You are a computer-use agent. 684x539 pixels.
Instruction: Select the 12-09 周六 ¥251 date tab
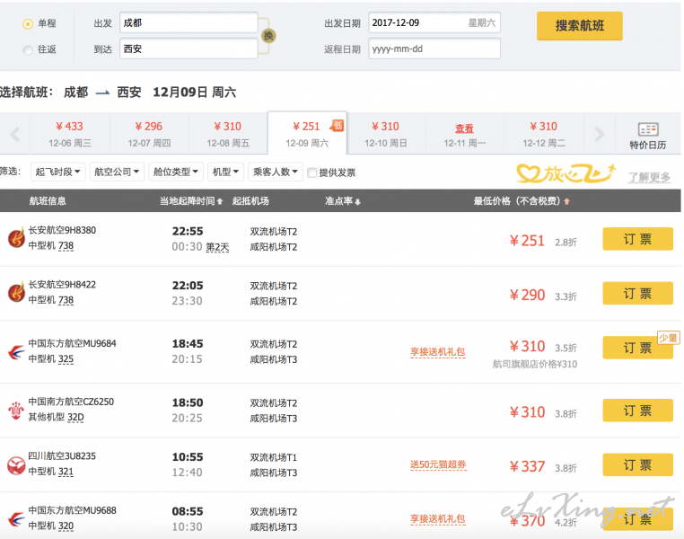pos(307,133)
